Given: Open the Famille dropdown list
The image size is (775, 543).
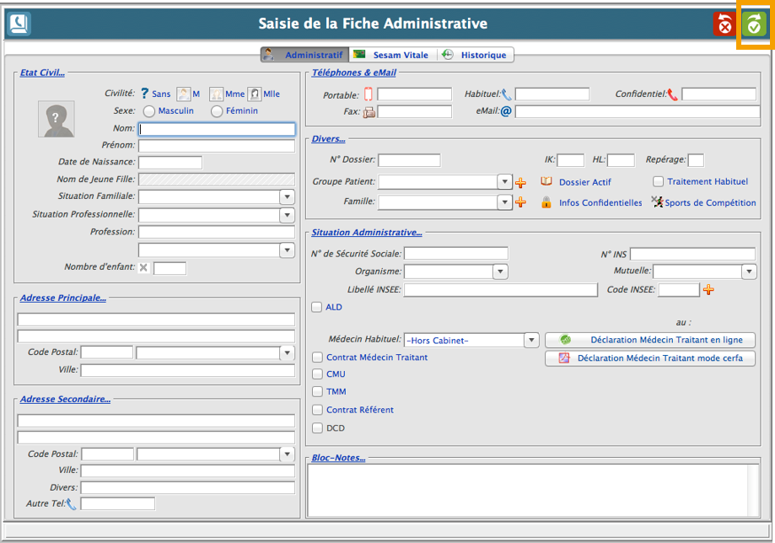Looking at the screenshot, I should click(x=504, y=202).
